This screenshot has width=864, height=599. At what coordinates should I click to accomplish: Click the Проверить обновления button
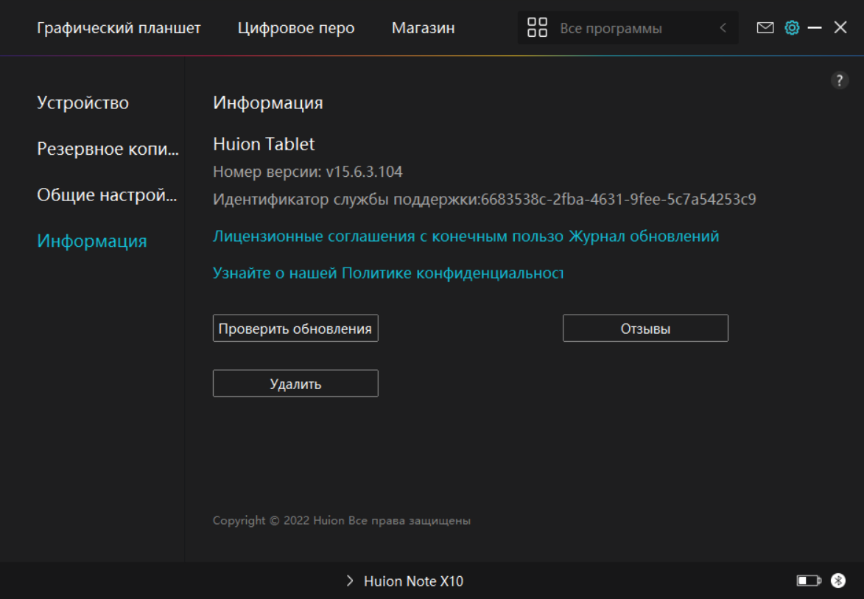[295, 329]
